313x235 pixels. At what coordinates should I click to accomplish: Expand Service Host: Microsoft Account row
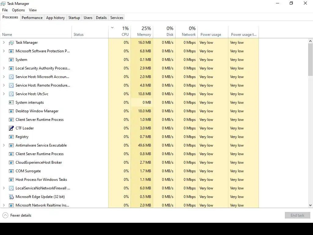pyautogui.click(x=4, y=77)
